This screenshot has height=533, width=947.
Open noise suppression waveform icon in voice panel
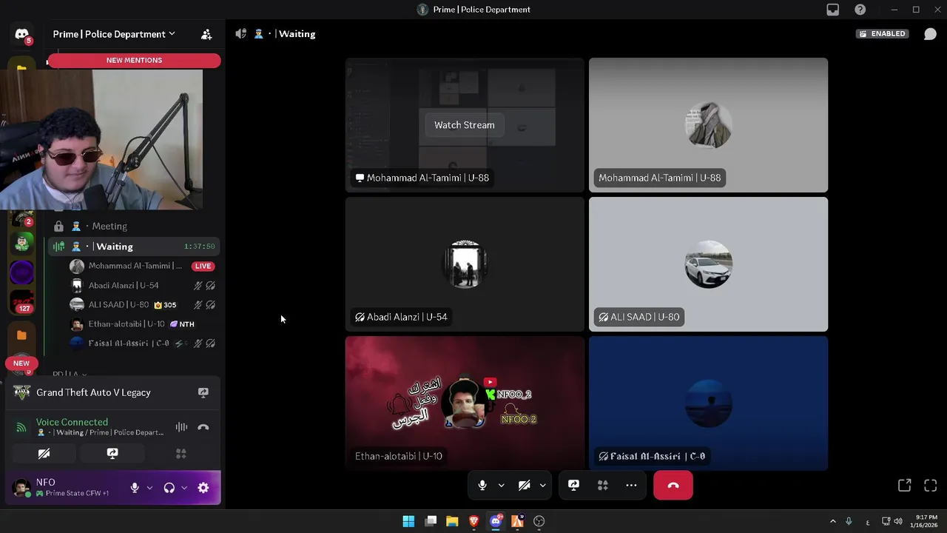pos(181,427)
